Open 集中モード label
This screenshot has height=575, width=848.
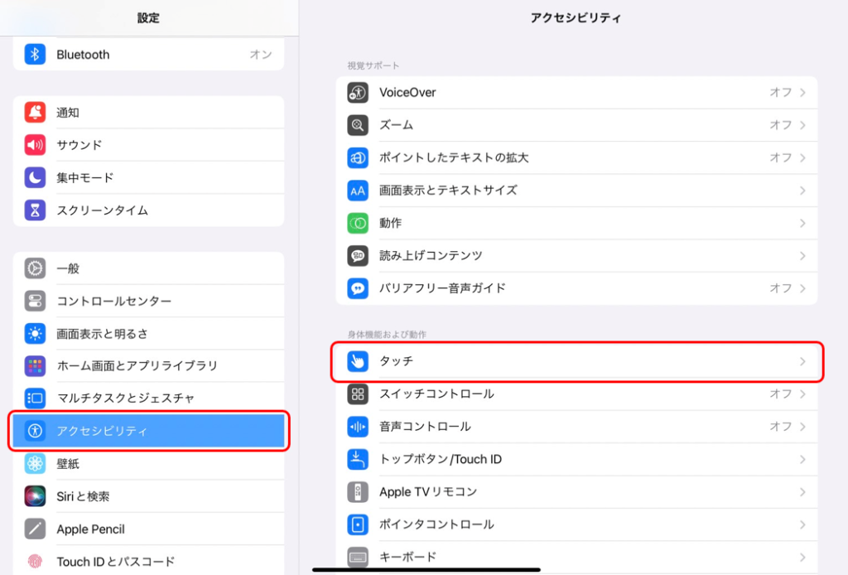85,177
